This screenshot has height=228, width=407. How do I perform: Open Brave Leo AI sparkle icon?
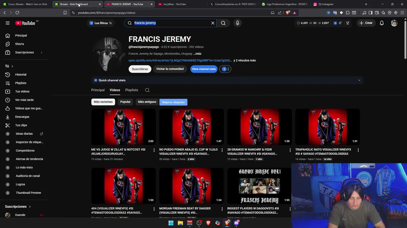[x=383, y=13]
